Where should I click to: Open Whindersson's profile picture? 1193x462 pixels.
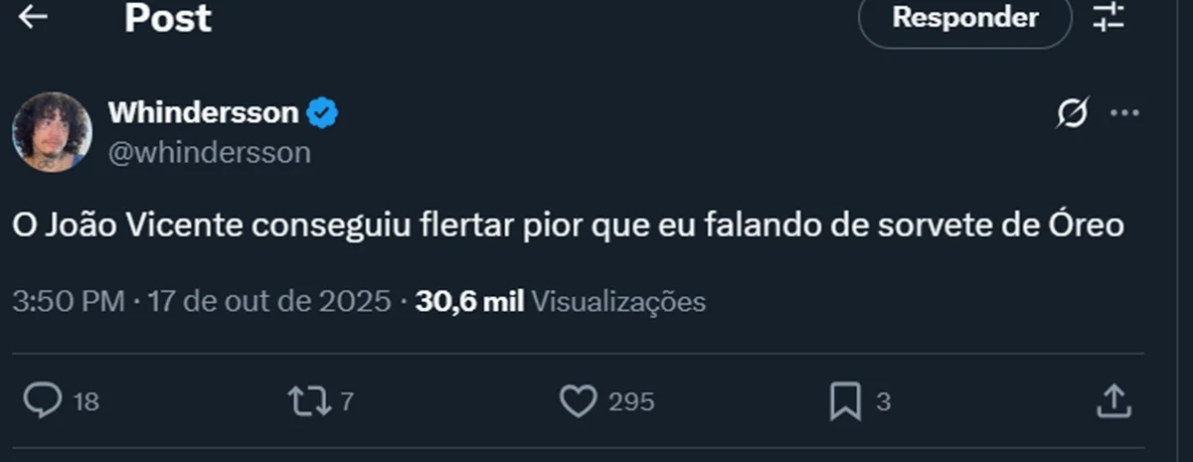click(x=52, y=132)
